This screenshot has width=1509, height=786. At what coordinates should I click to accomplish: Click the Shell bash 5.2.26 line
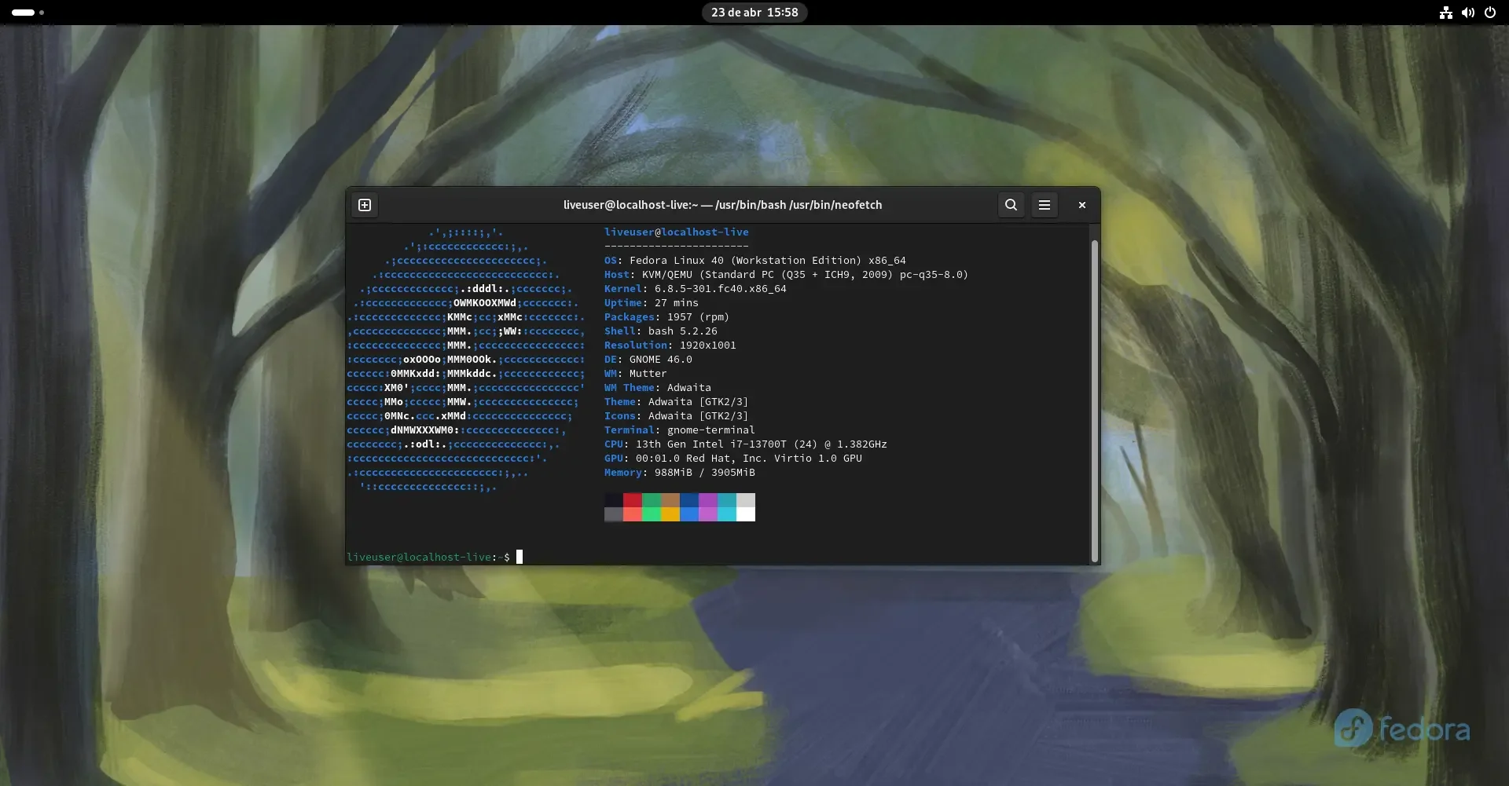(660, 331)
